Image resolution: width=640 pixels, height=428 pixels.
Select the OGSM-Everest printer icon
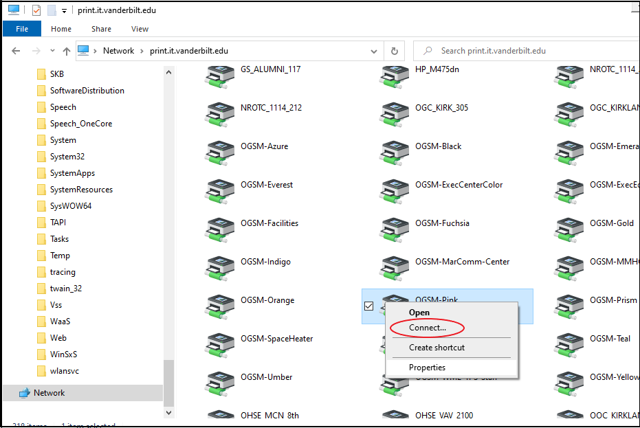(219, 192)
